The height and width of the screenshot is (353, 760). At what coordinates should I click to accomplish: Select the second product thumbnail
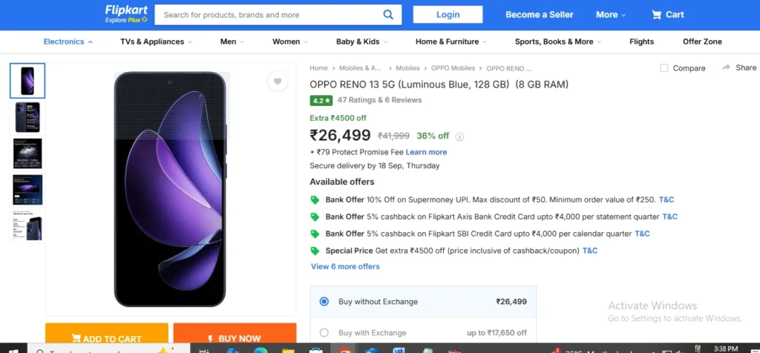(27, 117)
